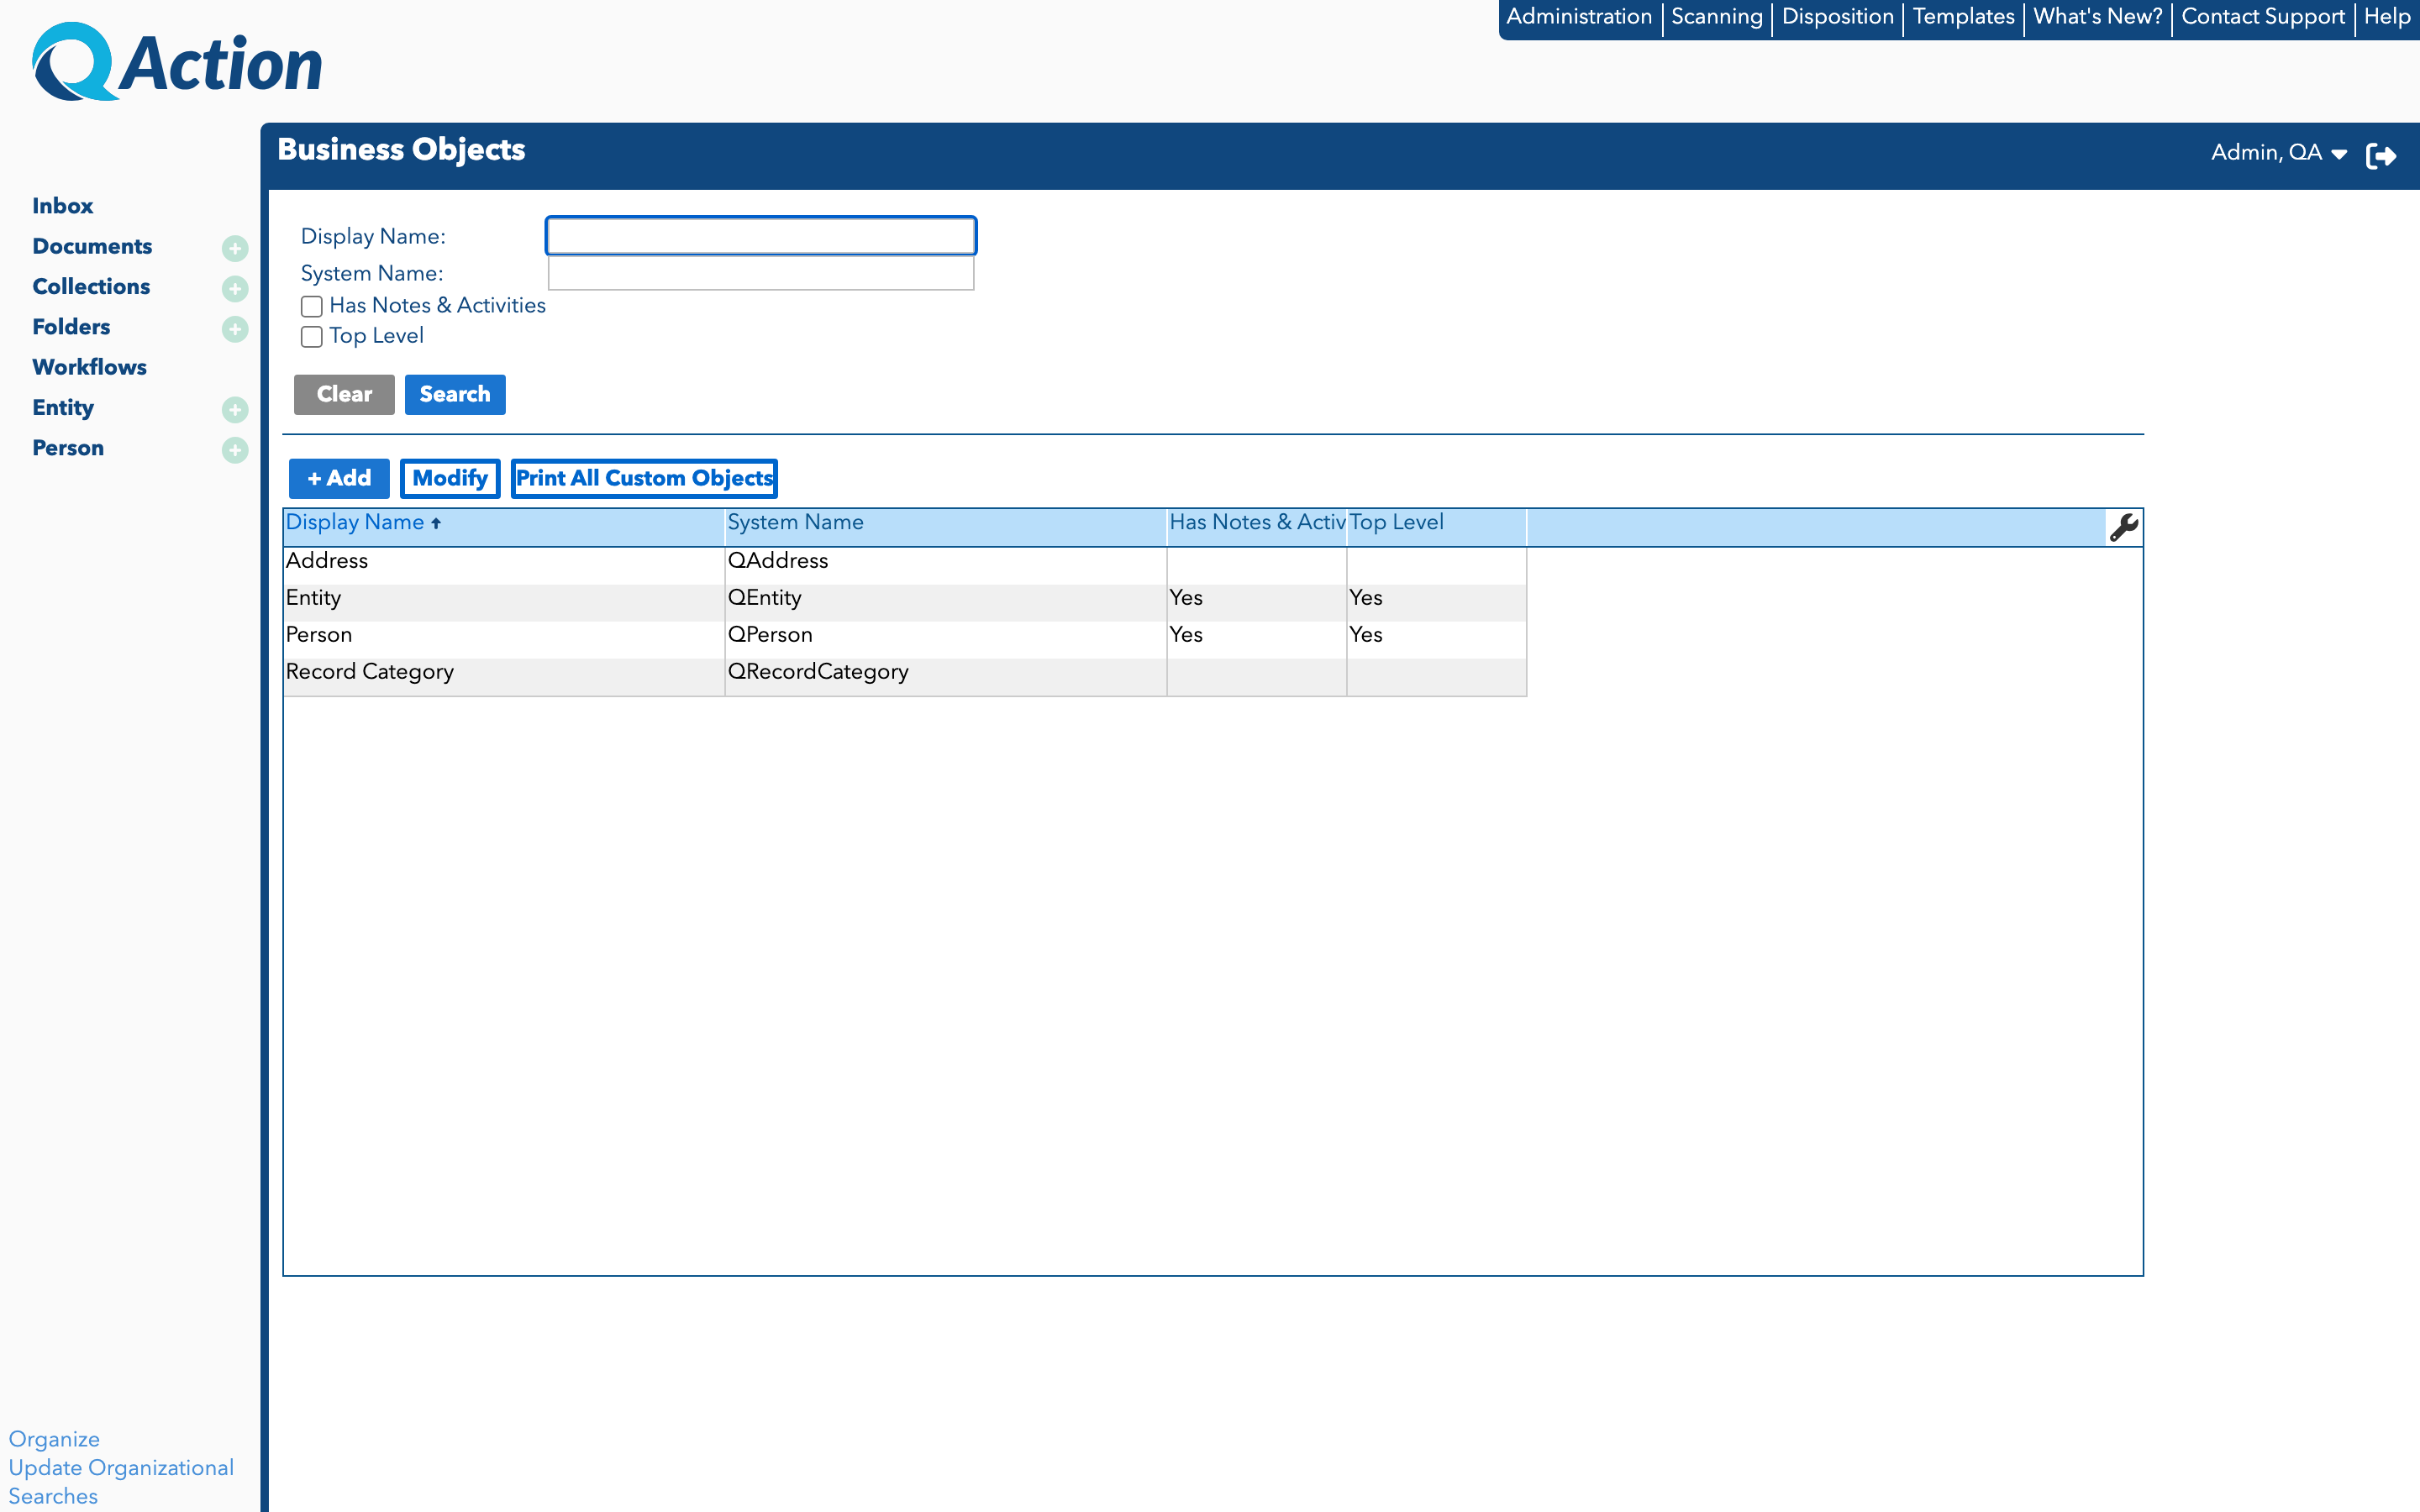Toggle Top Level checkbox
The height and width of the screenshot is (1512, 2420).
tap(312, 337)
